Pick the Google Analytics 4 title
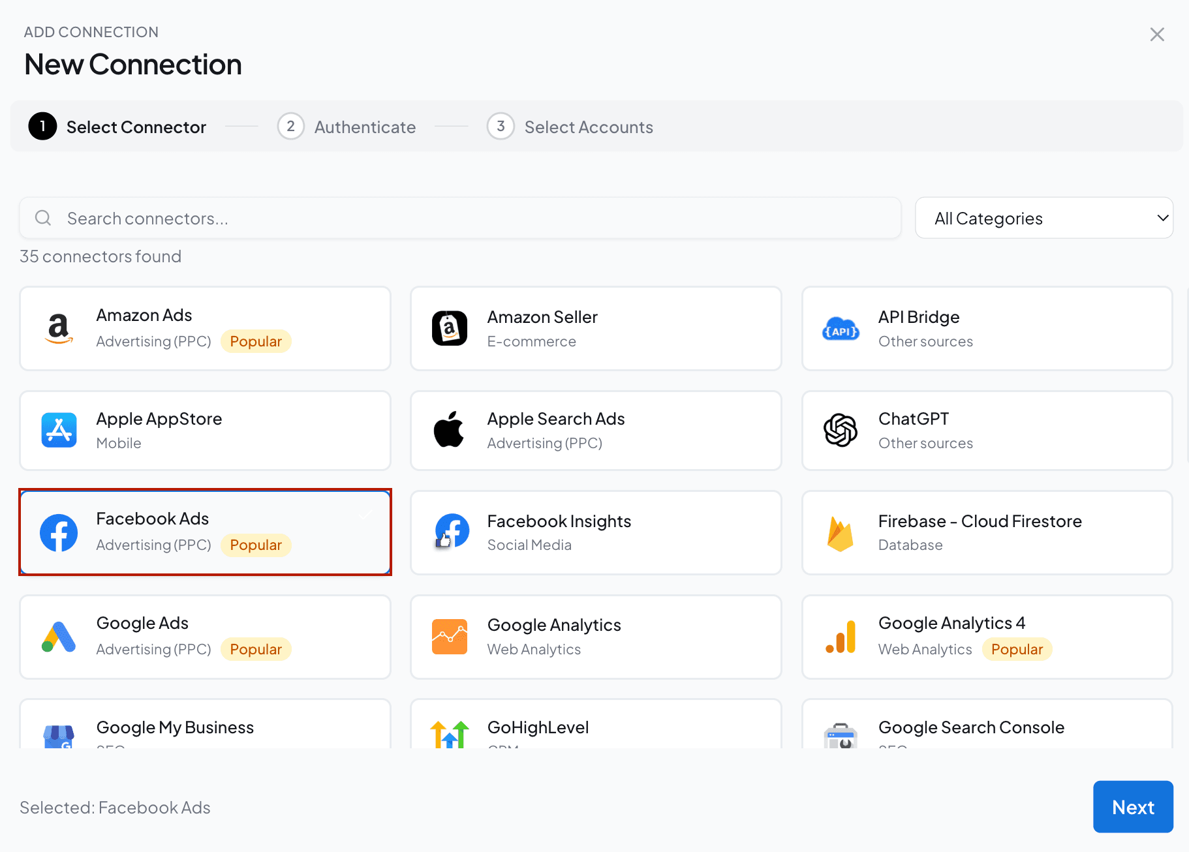 (952, 623)
